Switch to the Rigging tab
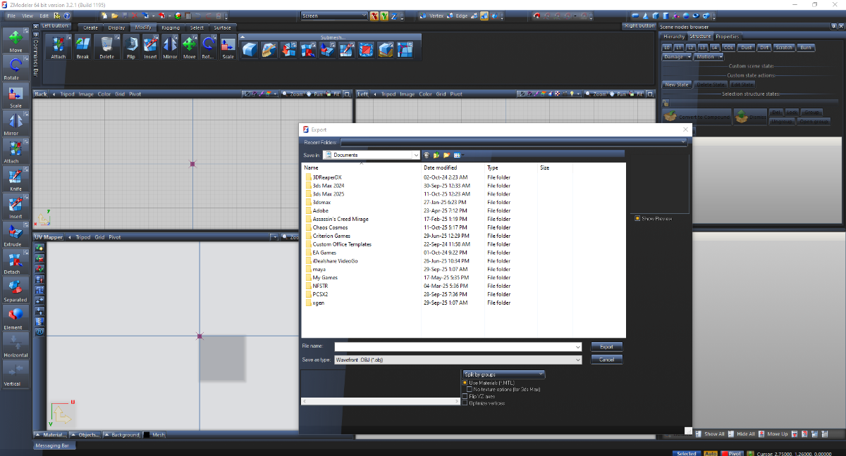This screenshot has height=456, width=846. pyautogui.click(x=171, y=27)
